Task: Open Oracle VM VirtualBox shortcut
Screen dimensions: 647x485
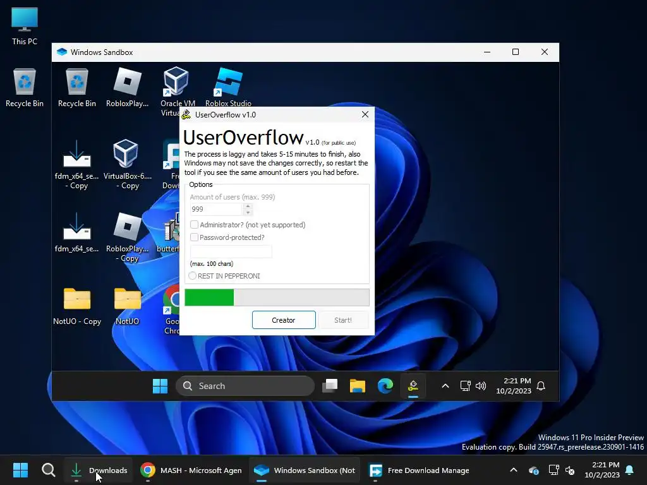Action: pyautogui.click(x=177, y=87)
